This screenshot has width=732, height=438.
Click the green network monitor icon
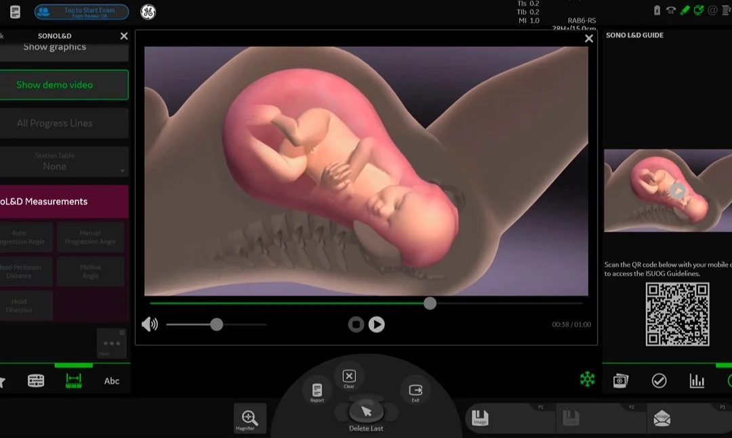point(698,10)
